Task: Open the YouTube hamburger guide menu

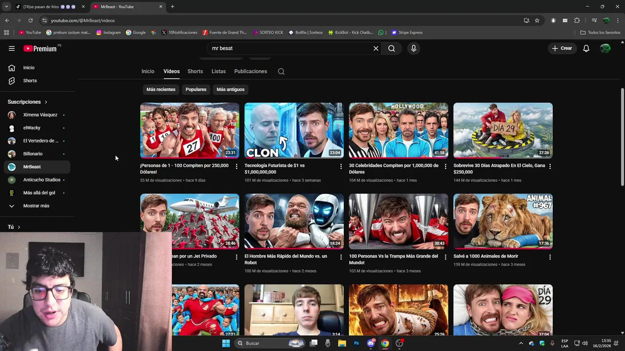Action: 12,48
